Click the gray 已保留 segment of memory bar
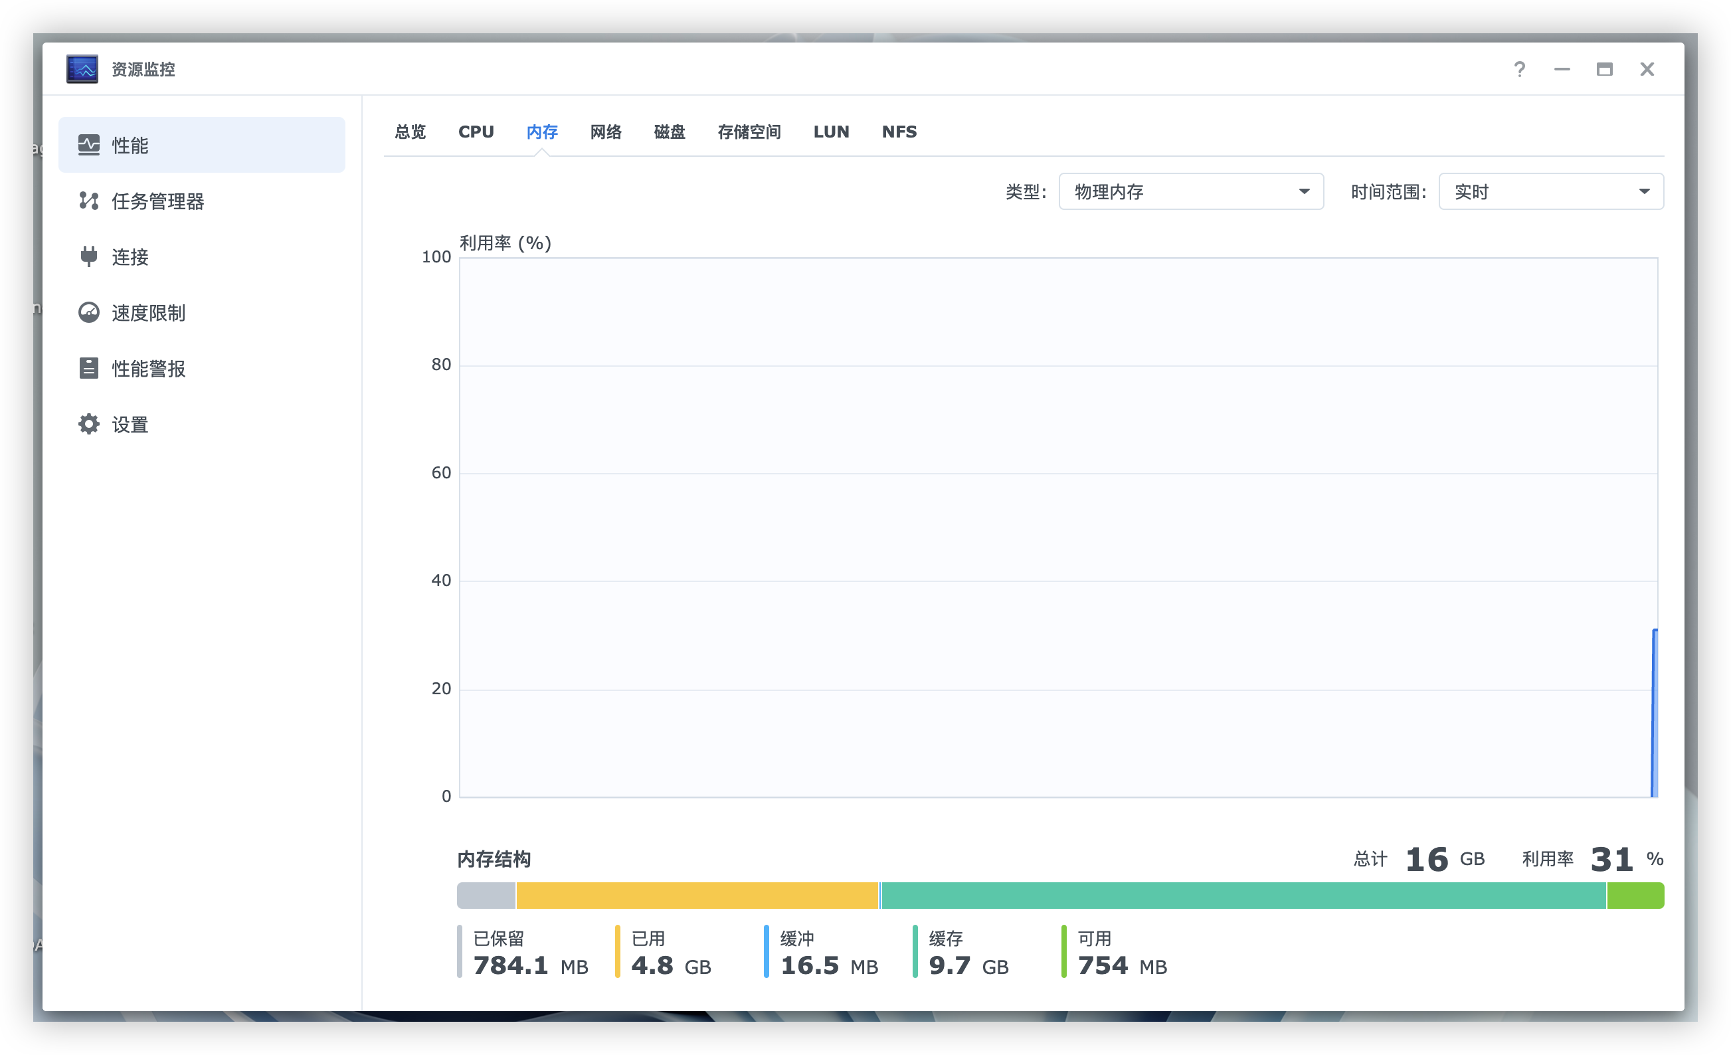The width and height of the screenshot is (1731, 1055). (x=486, y=896)
